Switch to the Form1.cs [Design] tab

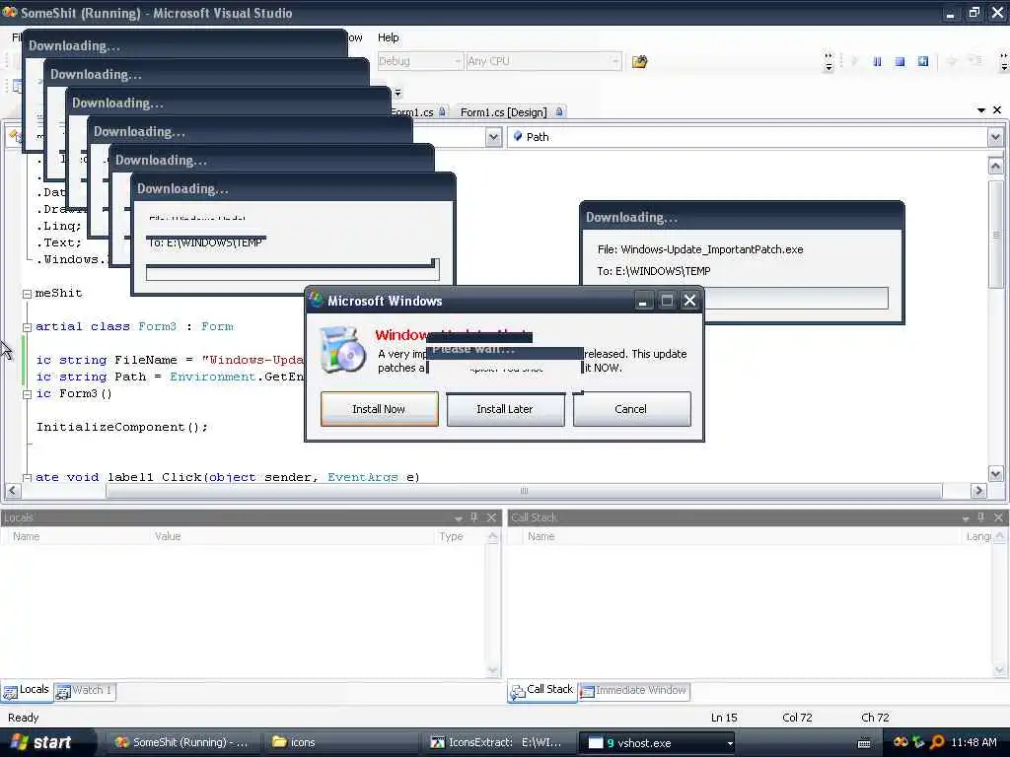512,112
